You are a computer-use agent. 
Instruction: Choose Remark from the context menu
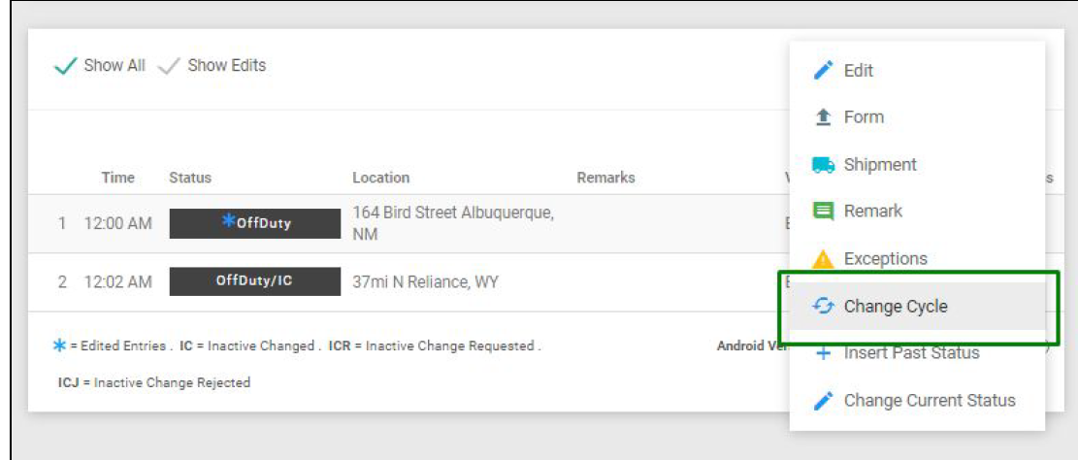(x=873, y=211)
